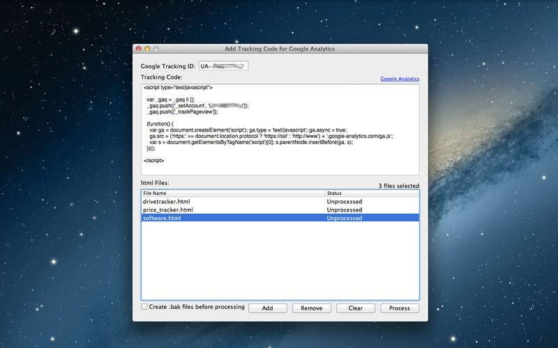Enable Create .bak files before processing
This screenshot has width=558, height=348.
[x=144, y=307]
